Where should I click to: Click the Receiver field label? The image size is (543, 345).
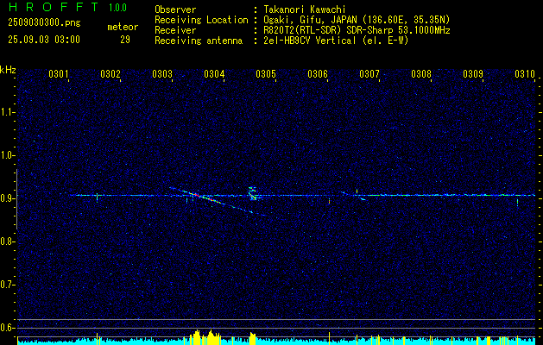(x=175, y=31)
